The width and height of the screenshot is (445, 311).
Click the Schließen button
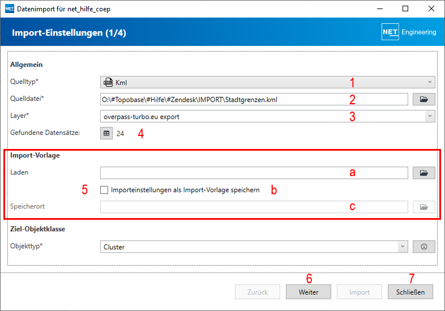click(x=410, y=292)
